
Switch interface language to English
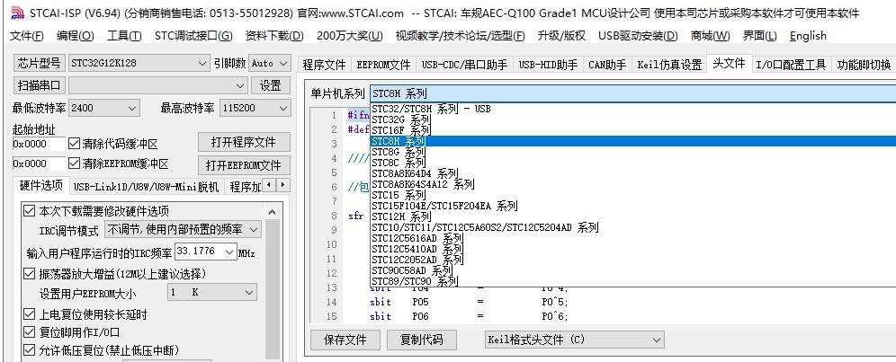[x=808, y=35]
